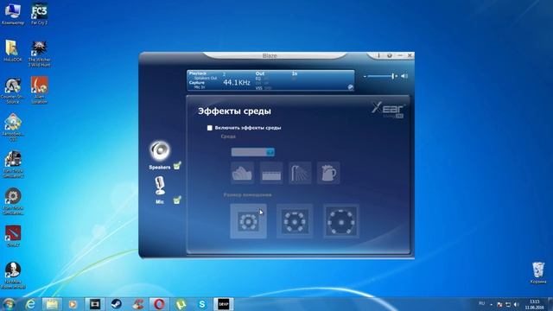Open Windows Explorer from taskbar
The image size is (553, 311).
(52, 304)
